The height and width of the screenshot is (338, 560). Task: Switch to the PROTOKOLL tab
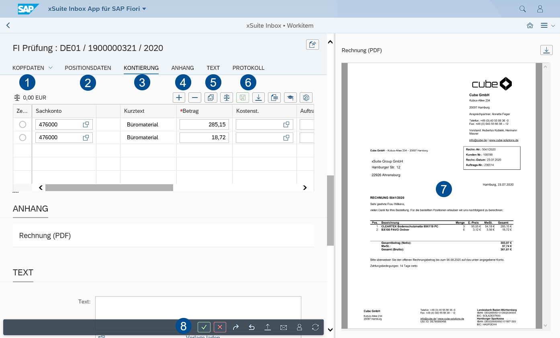tap(248, 68)
